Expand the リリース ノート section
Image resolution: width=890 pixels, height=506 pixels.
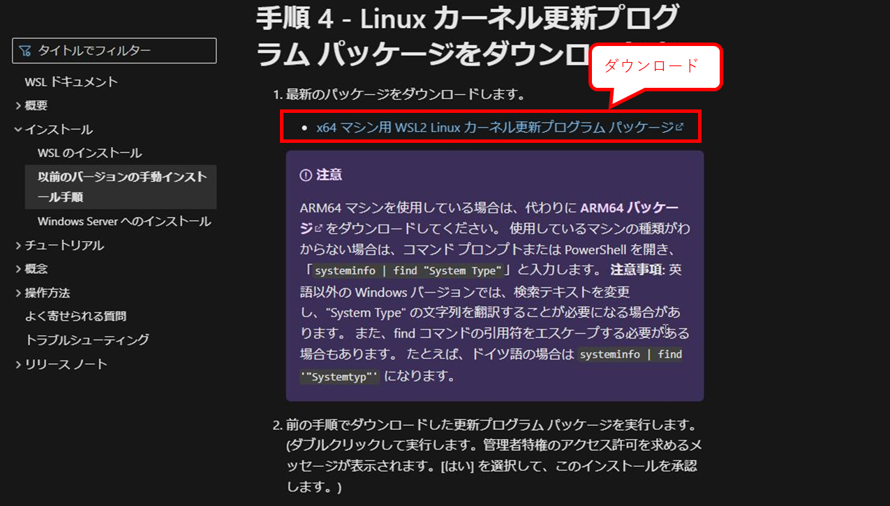66,364
